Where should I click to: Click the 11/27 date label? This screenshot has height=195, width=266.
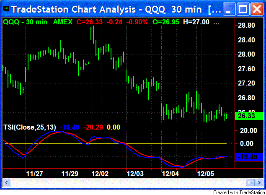point(35,174)
